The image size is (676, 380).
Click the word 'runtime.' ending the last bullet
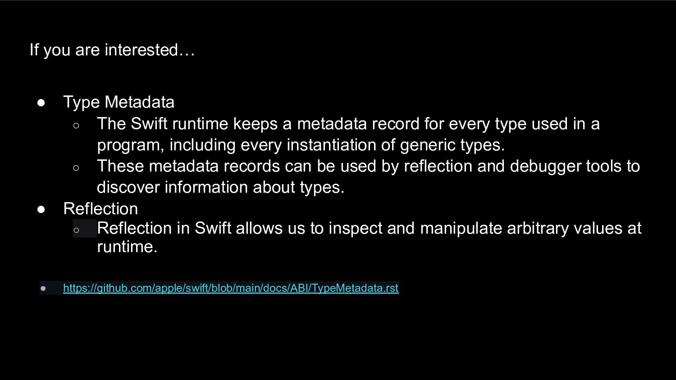tap(128, 247)
